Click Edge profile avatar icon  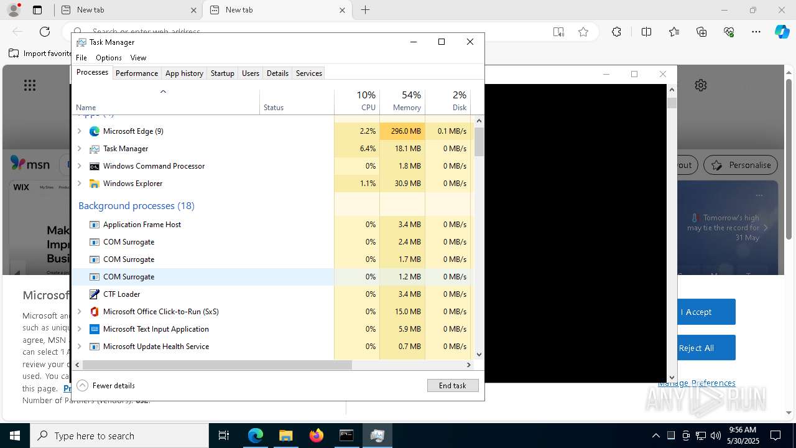click(x=13, y=10)
